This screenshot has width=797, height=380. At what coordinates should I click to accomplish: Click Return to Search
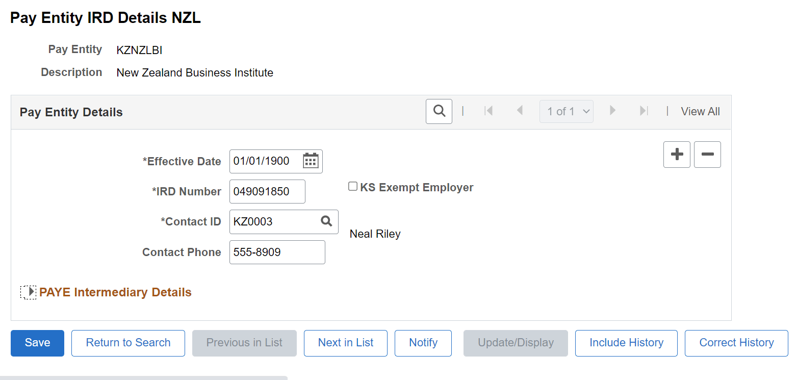[128, 343]
